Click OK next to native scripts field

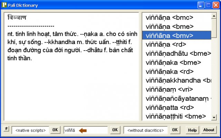(55, 130)
